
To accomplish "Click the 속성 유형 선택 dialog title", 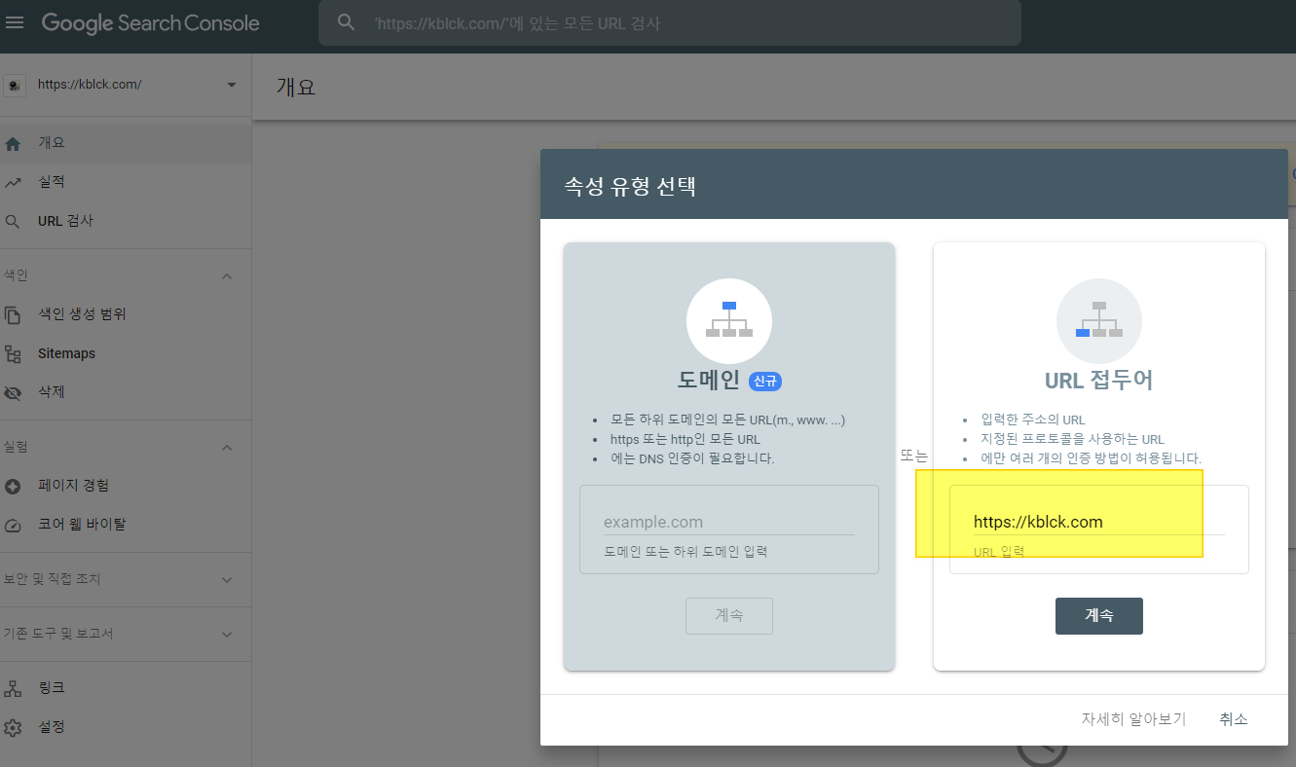I will pos(630,185).
